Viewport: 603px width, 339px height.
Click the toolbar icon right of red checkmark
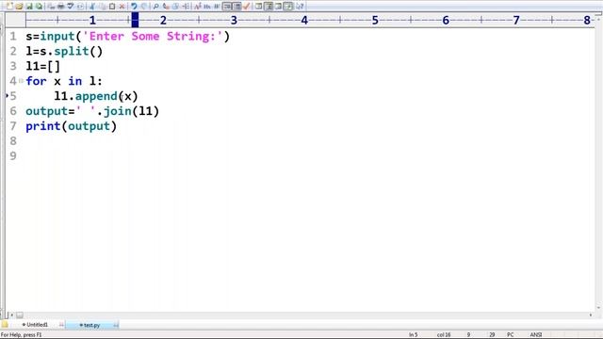coord(258,7)
